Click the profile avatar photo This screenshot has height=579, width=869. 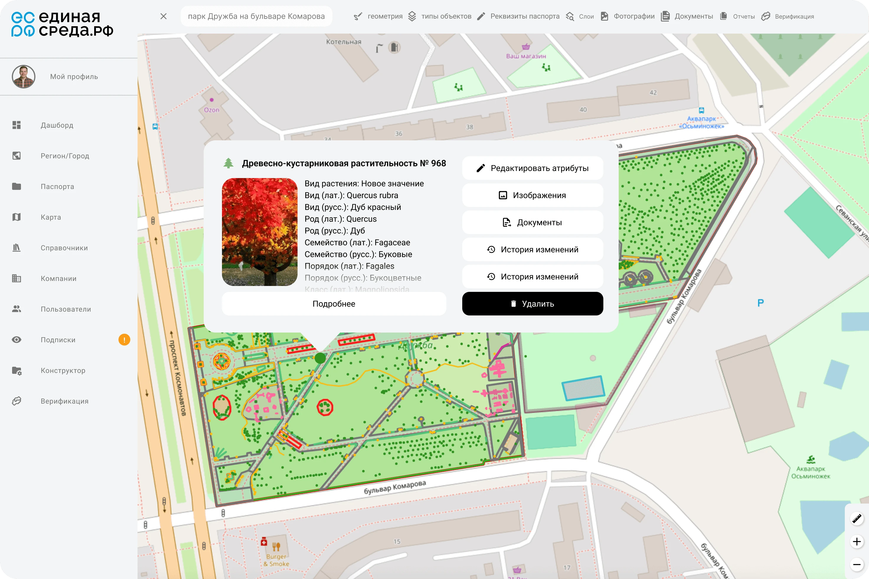point(24,77)
